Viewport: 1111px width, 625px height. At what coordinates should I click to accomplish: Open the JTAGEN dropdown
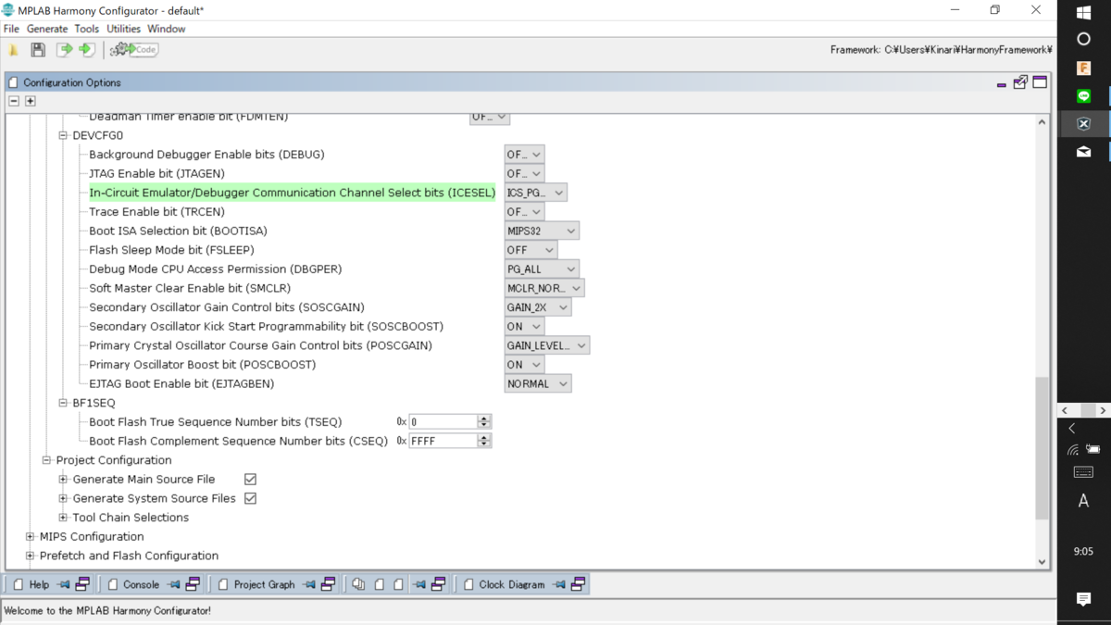tap(524, 173)
